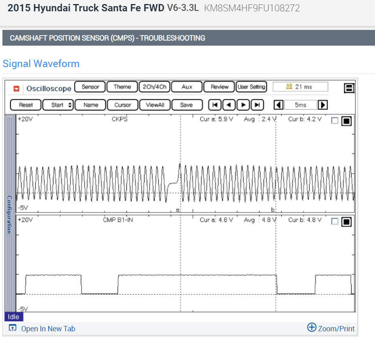Screen dimensions: 375x345
Task: Click Zoom/Print link
Action: point(336,329)
